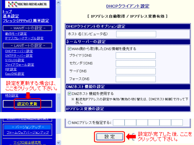Image resolution: width=194 pixels, height=145 pixels.
Task: Click the WANポートの設定 section header
Action: click(27, 28)
